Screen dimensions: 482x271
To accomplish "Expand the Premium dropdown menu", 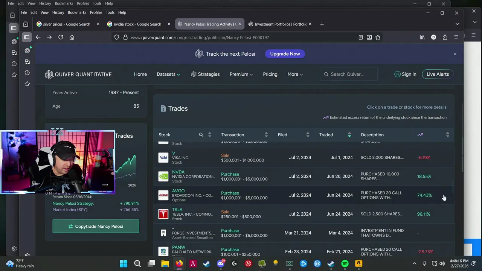I will click(x=241, y=74).
